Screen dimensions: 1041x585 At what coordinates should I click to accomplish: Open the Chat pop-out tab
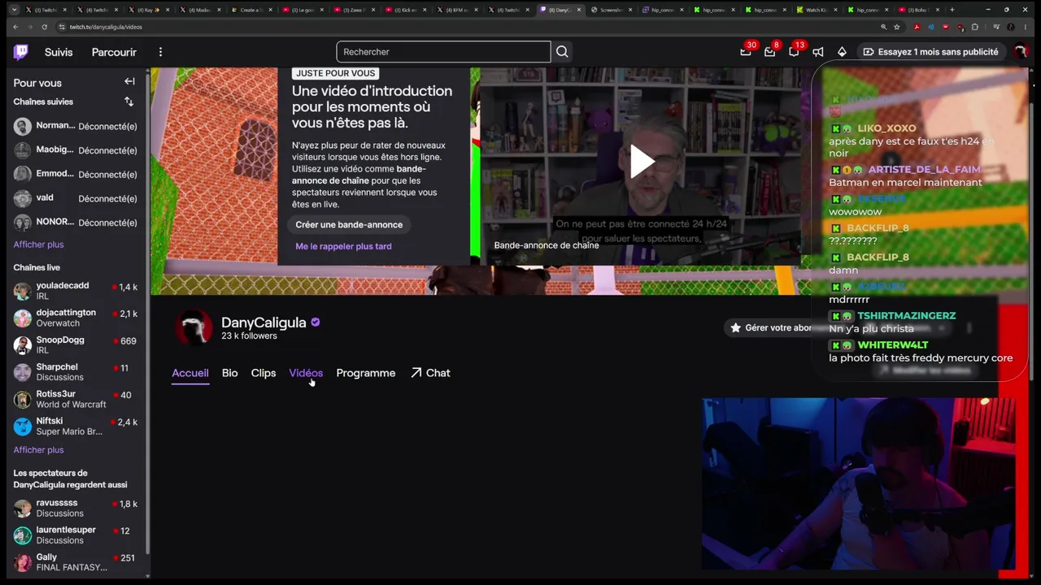pyautogui.click(x=430, y=373)
